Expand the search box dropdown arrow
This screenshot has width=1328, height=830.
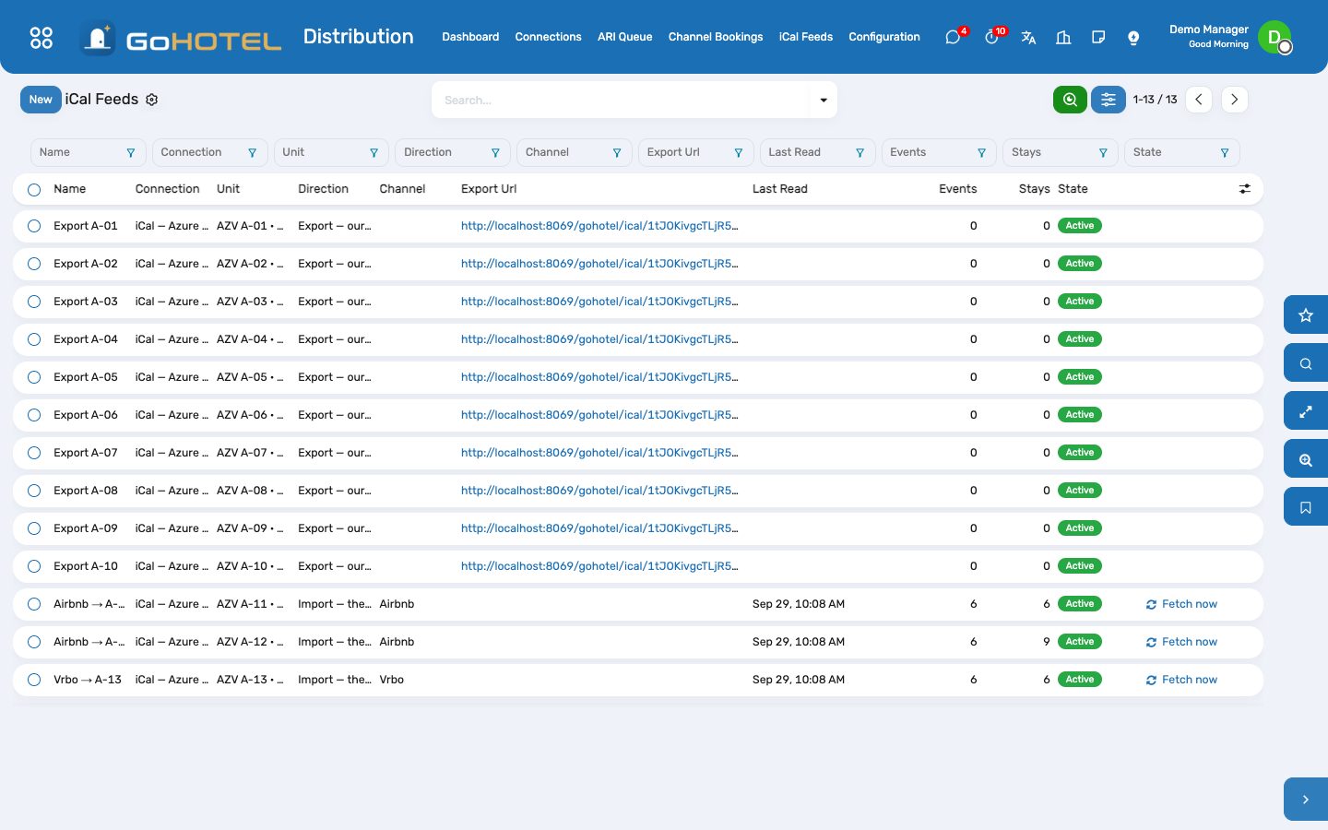tap(824, 100)
